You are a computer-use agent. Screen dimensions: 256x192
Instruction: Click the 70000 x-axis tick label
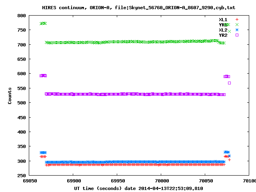(x=162, y=181)
